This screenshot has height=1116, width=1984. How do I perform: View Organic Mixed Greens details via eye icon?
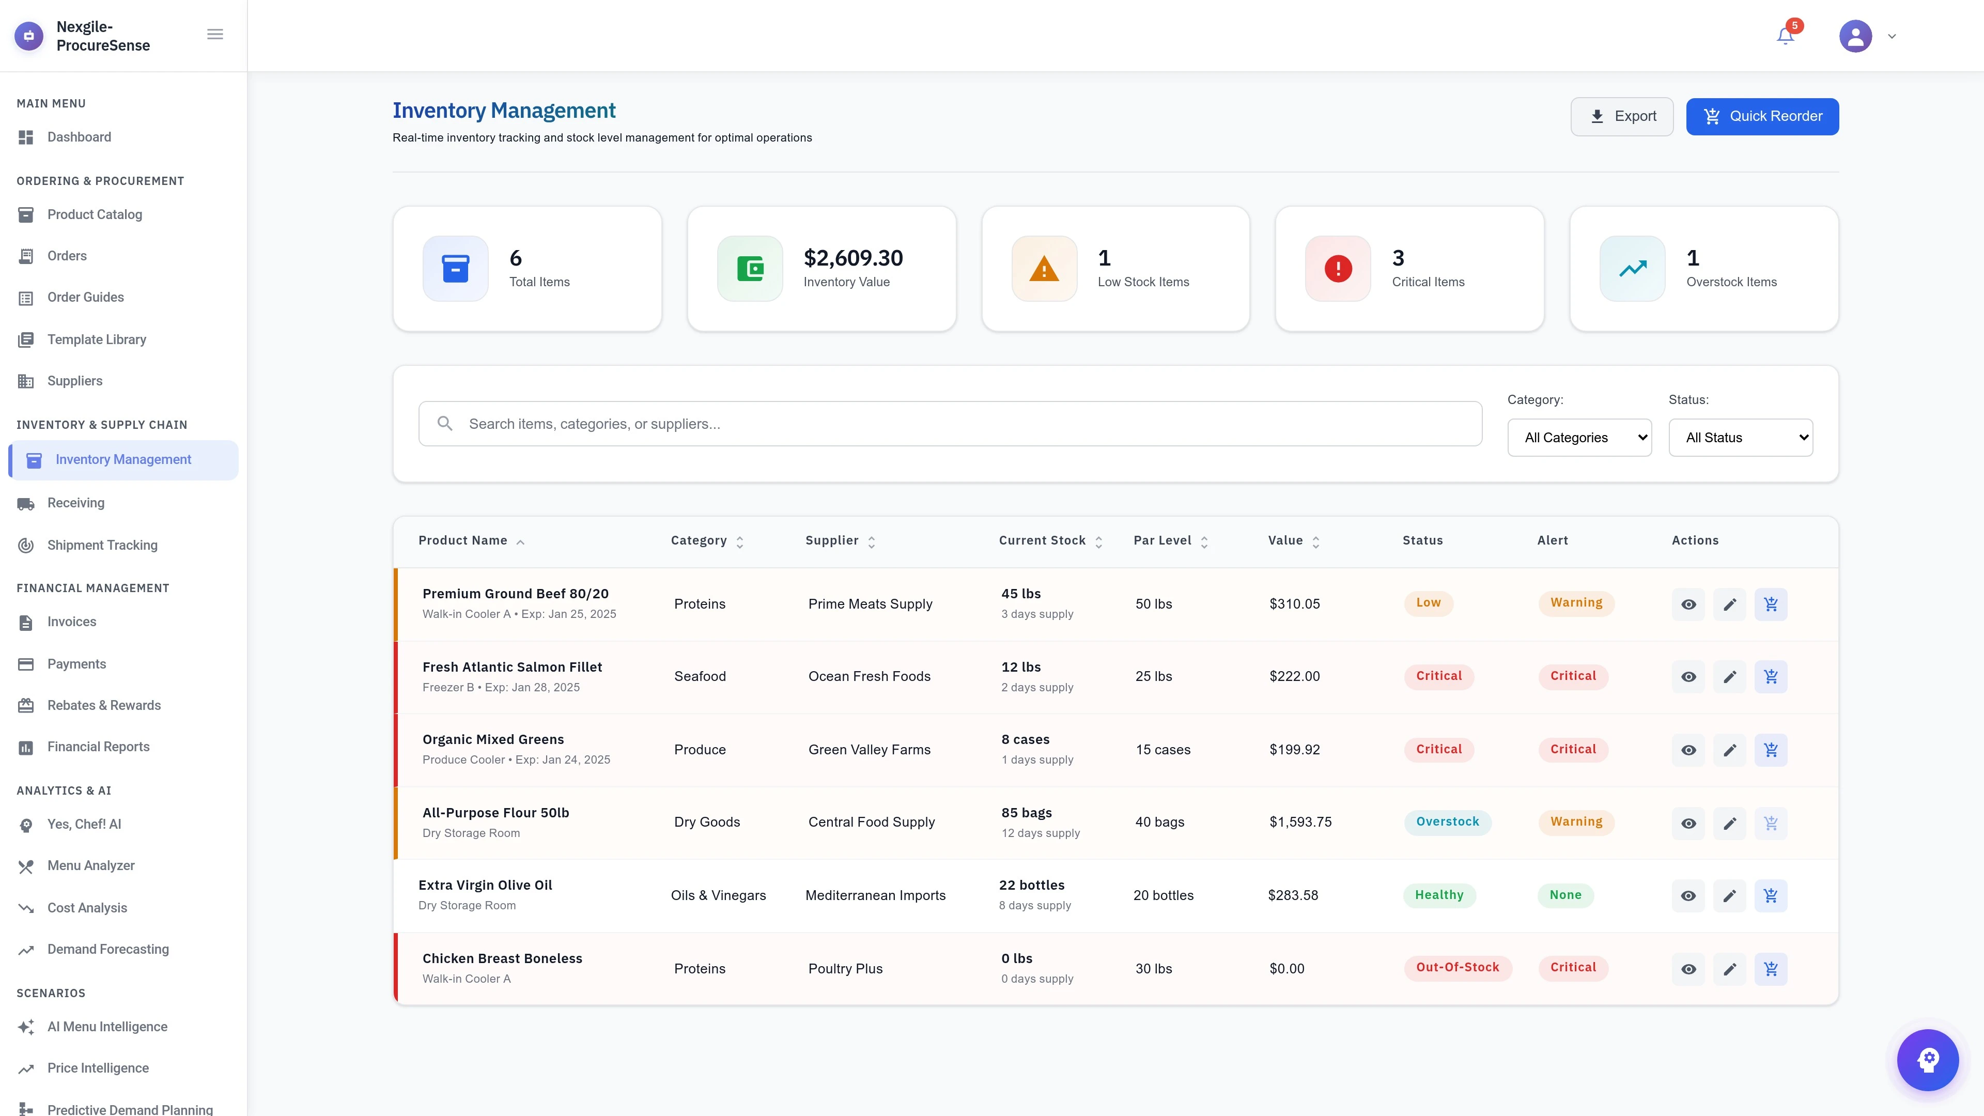pos(1688,749)
